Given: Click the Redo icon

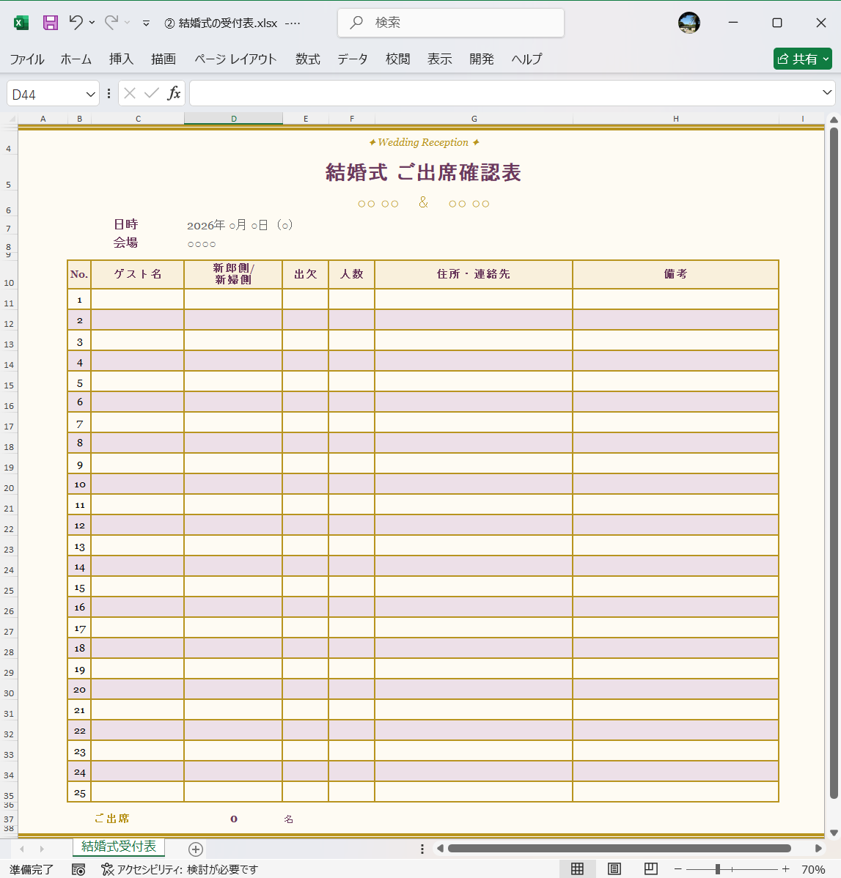Looking at the screenshot, I should pyautogui.click(x=111, y=23).
